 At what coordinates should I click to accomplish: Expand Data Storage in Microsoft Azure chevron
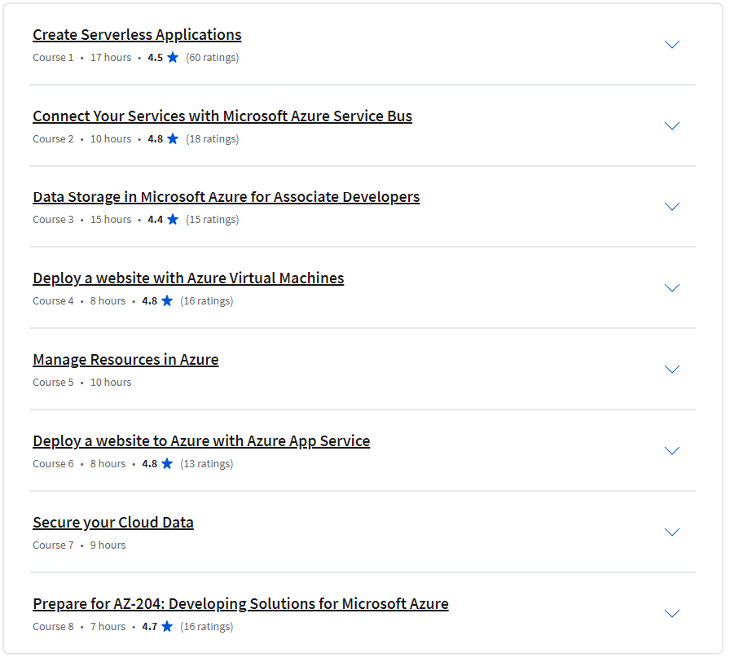672,206
